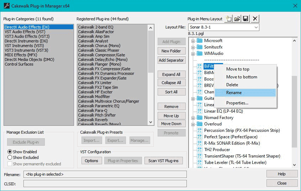This screenshot has width=301, height=191.
Task: Expand the Overloud folder node
Action: tap(193, 124)
